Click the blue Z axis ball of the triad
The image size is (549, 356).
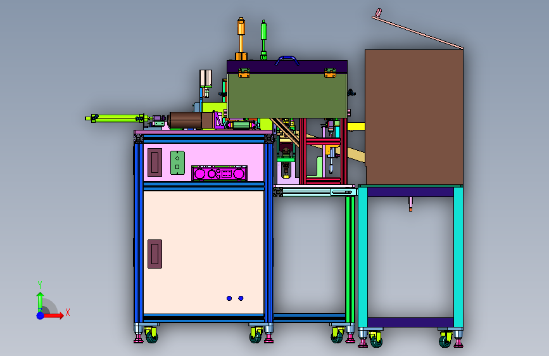point(41,315)
